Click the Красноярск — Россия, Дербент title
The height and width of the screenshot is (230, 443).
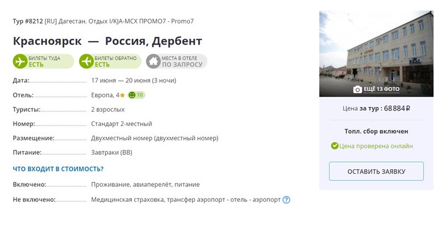(x=107, y=41)
